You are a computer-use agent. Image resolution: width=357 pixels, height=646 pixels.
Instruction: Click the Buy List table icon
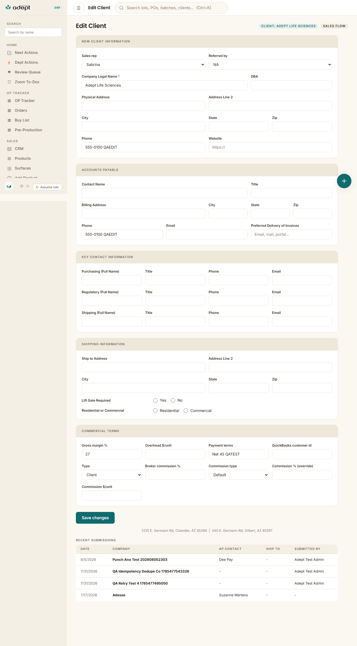(9, 120)
